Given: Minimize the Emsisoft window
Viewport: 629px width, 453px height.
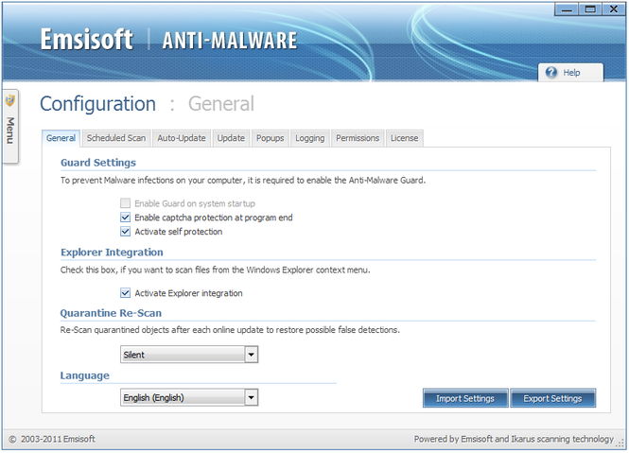Looking at the screenshot, I should (567, 9).
